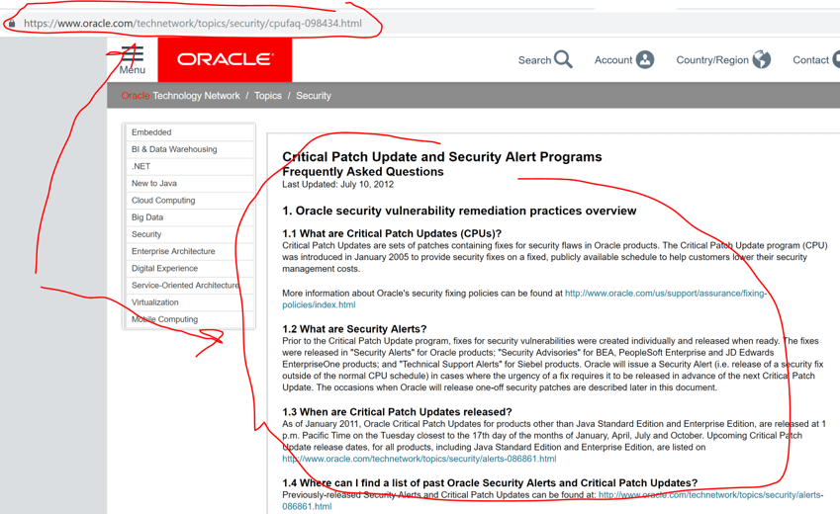This screenshot has width=840, height=514.
Task: Select Service-Oriented Architecture in sidebar
Action: (x=189, y=286)
